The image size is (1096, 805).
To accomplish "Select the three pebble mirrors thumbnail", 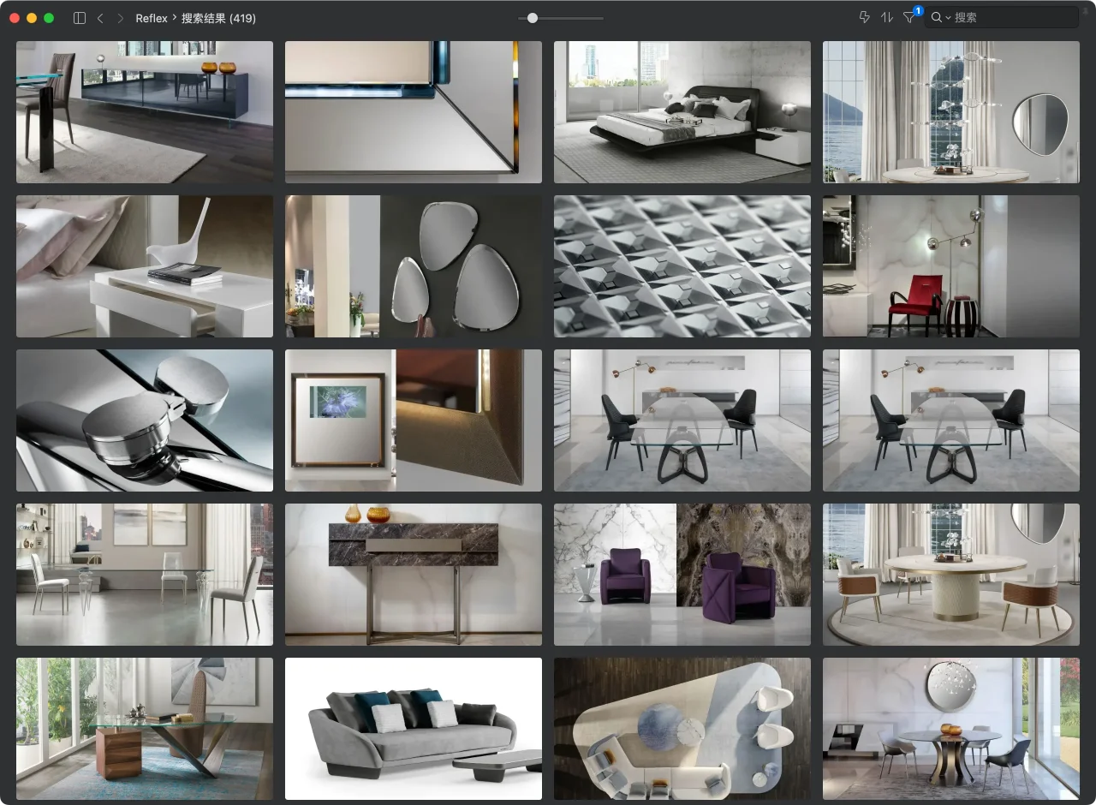I will pyautogui.click(x=414, y=266).
